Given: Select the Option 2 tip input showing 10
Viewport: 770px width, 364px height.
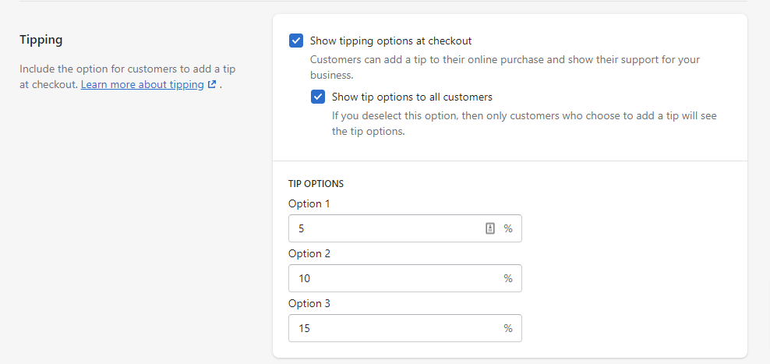Looking at the screenshot, I should 390,278.
